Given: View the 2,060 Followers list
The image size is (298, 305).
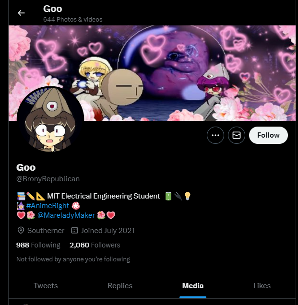Looking at the screenshot, I should (95, 245).
